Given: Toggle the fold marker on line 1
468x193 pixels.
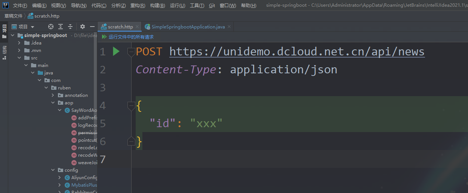Looking at the screenshot, I should (131, 52).
